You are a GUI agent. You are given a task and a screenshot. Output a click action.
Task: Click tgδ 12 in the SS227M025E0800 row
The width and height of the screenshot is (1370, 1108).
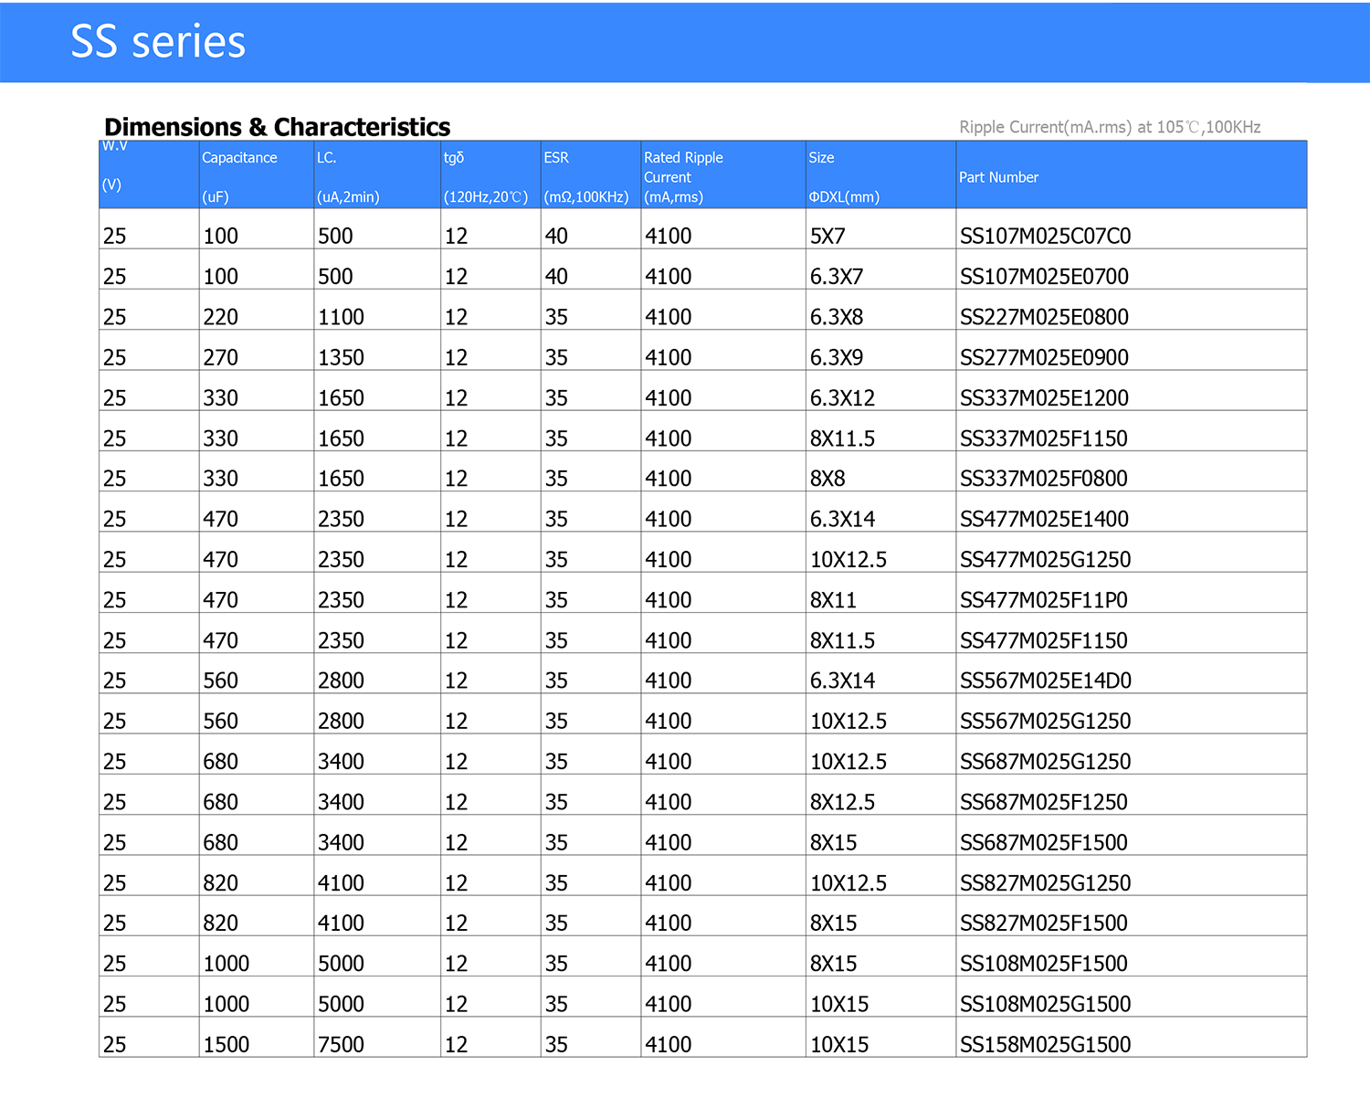click(x=456, y=317)
